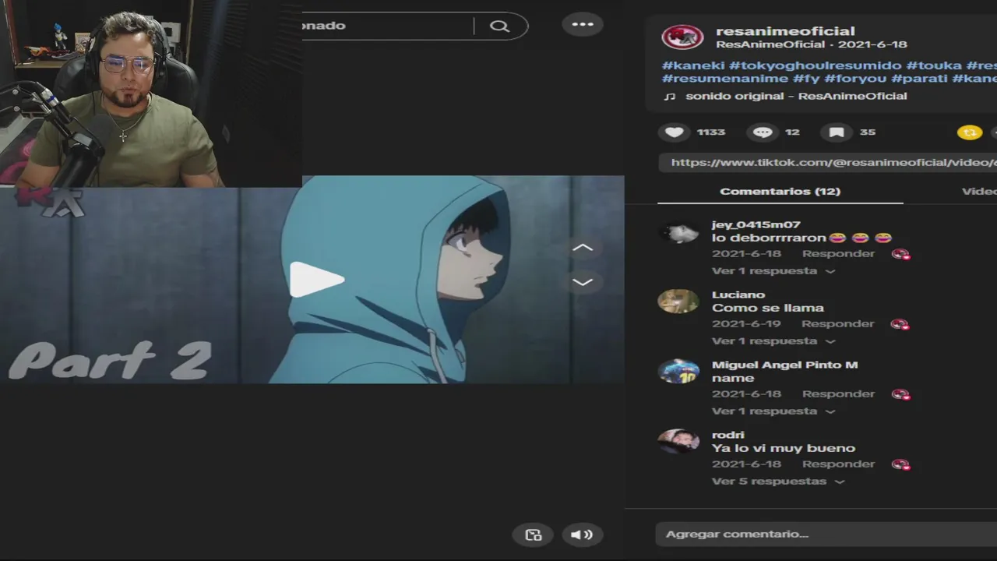The width and height of the screenshot is (997, 561).
Task: Expand reply under Miguel Angel Pinto M
Action: click(773, 411)
